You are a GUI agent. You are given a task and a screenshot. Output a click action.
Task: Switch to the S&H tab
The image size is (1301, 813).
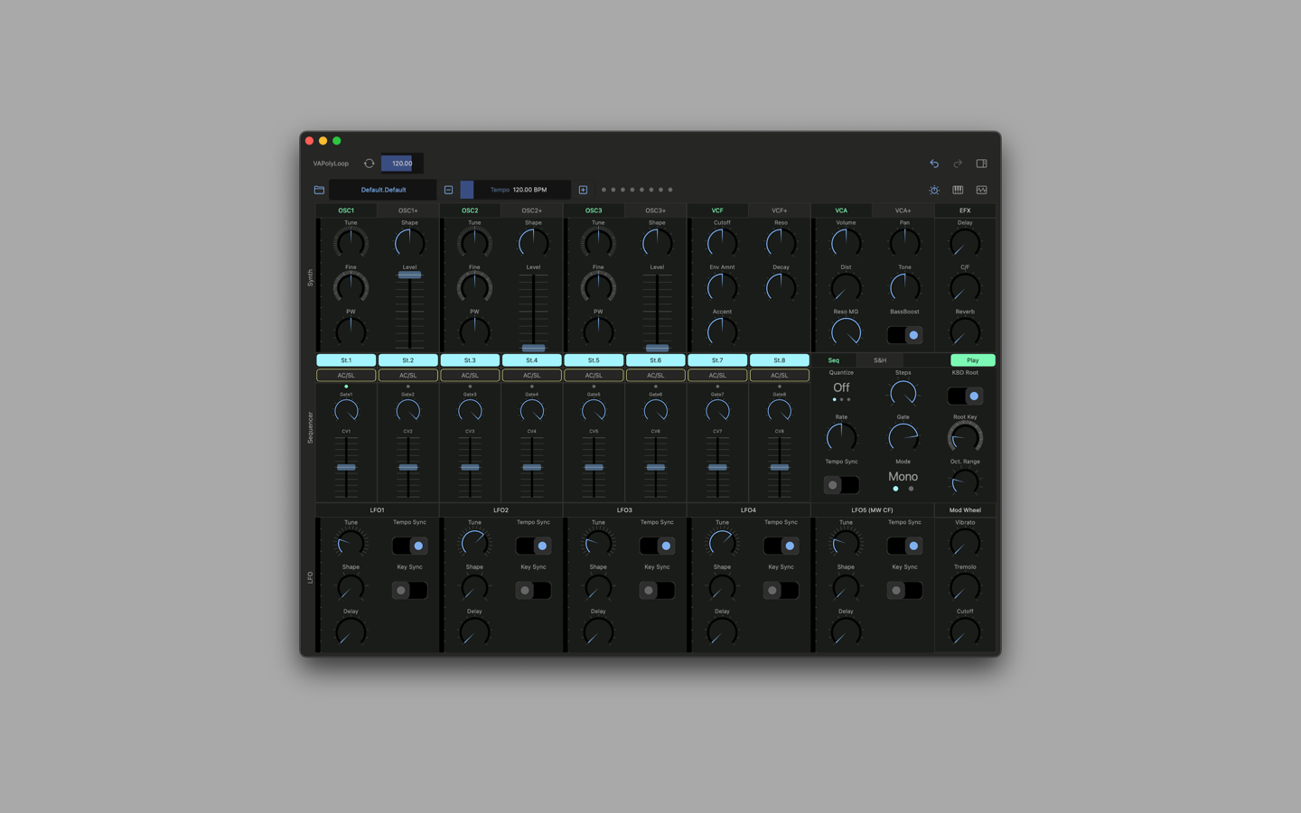[x=880, y=360]
